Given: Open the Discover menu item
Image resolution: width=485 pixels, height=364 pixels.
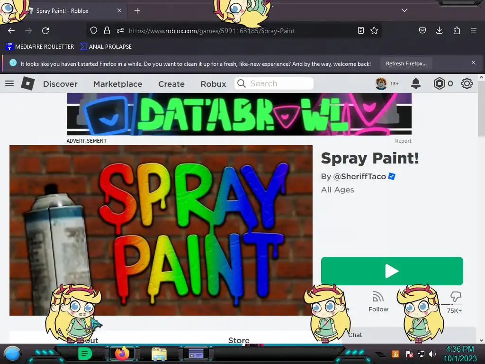Looking at the screenshot, I should tap(60, 84).
